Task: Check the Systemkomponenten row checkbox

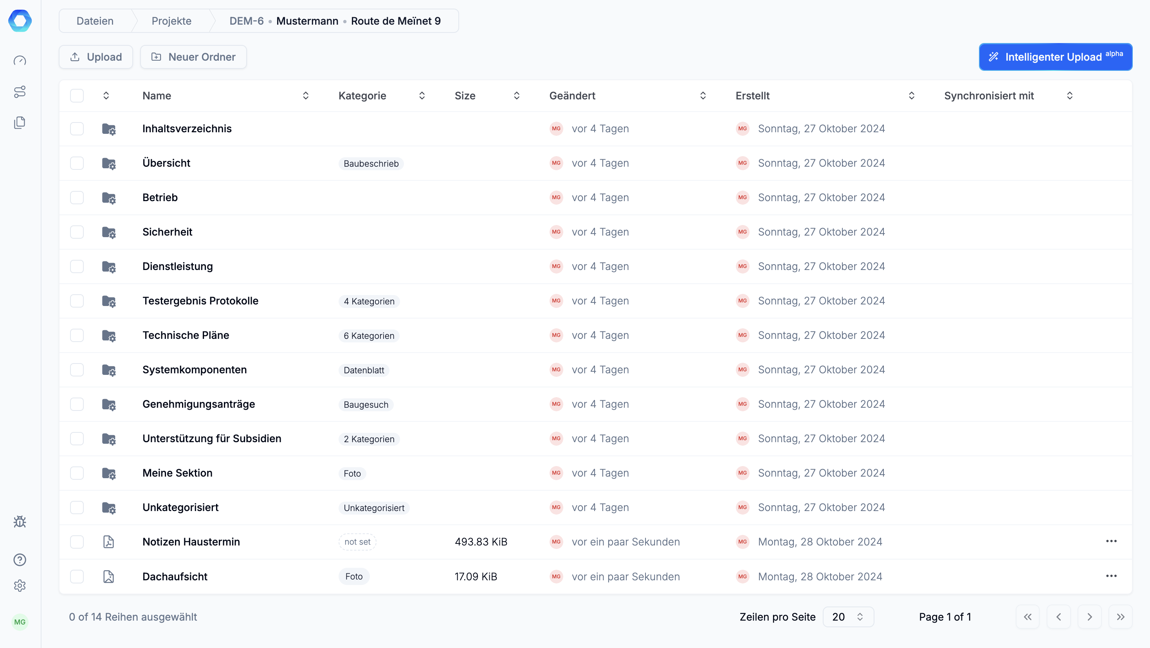Action: [x=77, y=369]
